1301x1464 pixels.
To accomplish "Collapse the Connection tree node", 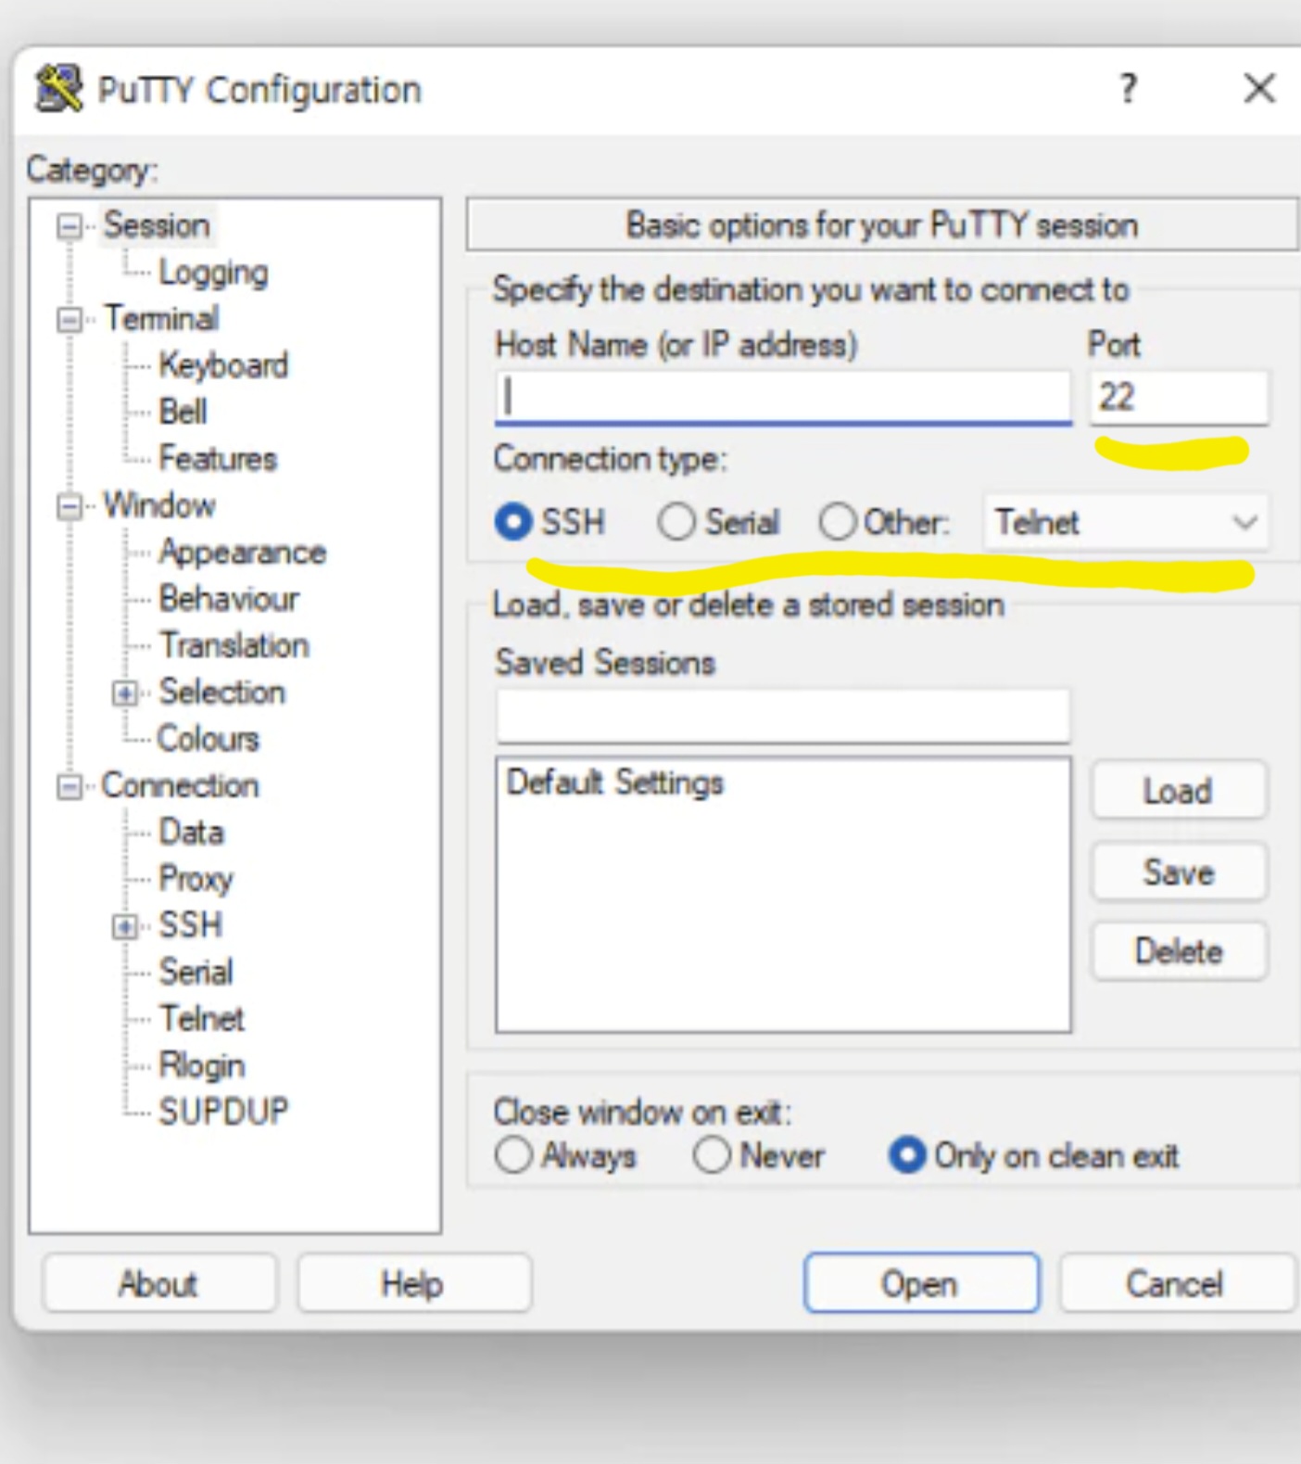I will click(69, 787).
